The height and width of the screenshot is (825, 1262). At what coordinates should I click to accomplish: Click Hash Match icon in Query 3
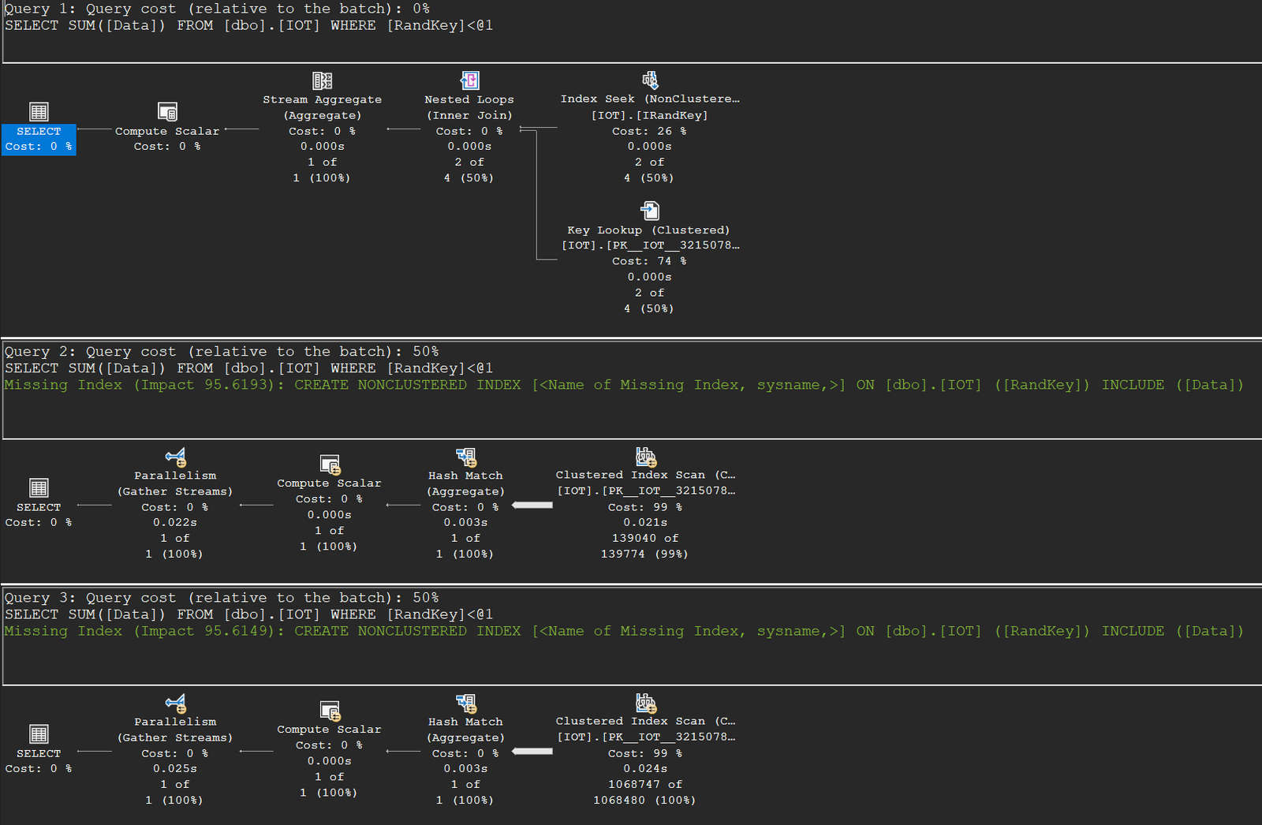pyautogui.click(x=466, y=703)
